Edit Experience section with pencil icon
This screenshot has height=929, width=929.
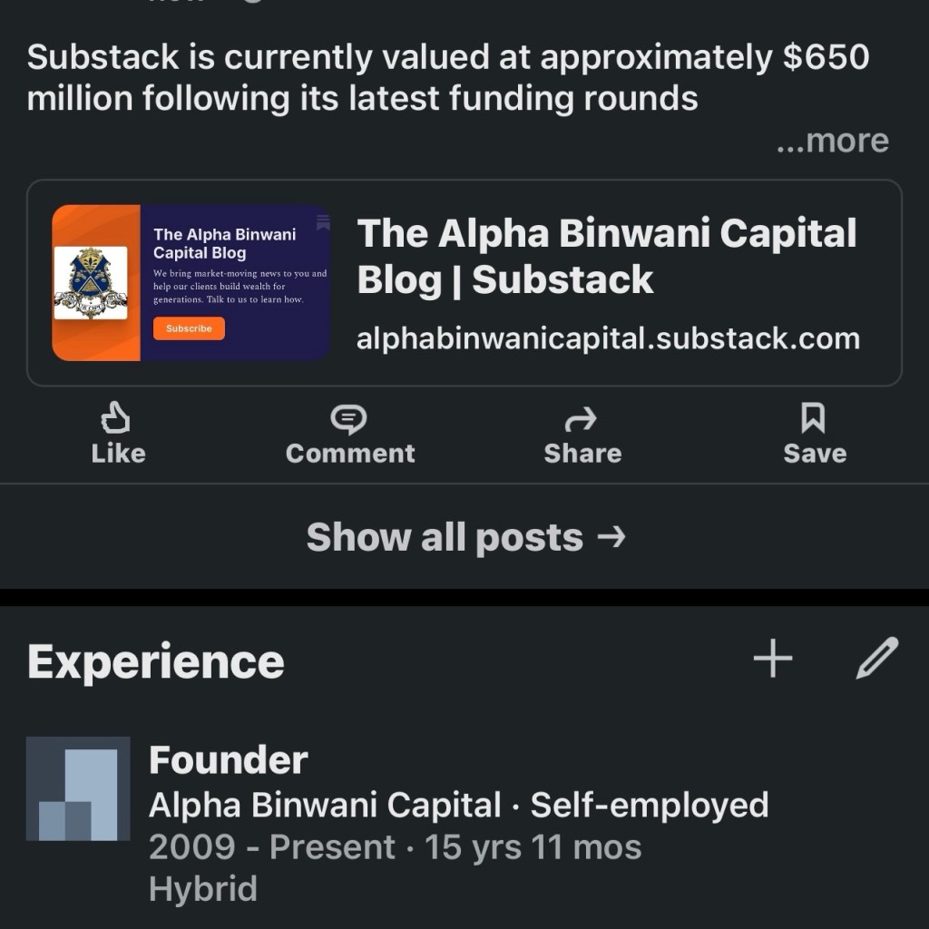tap(877, 659)
